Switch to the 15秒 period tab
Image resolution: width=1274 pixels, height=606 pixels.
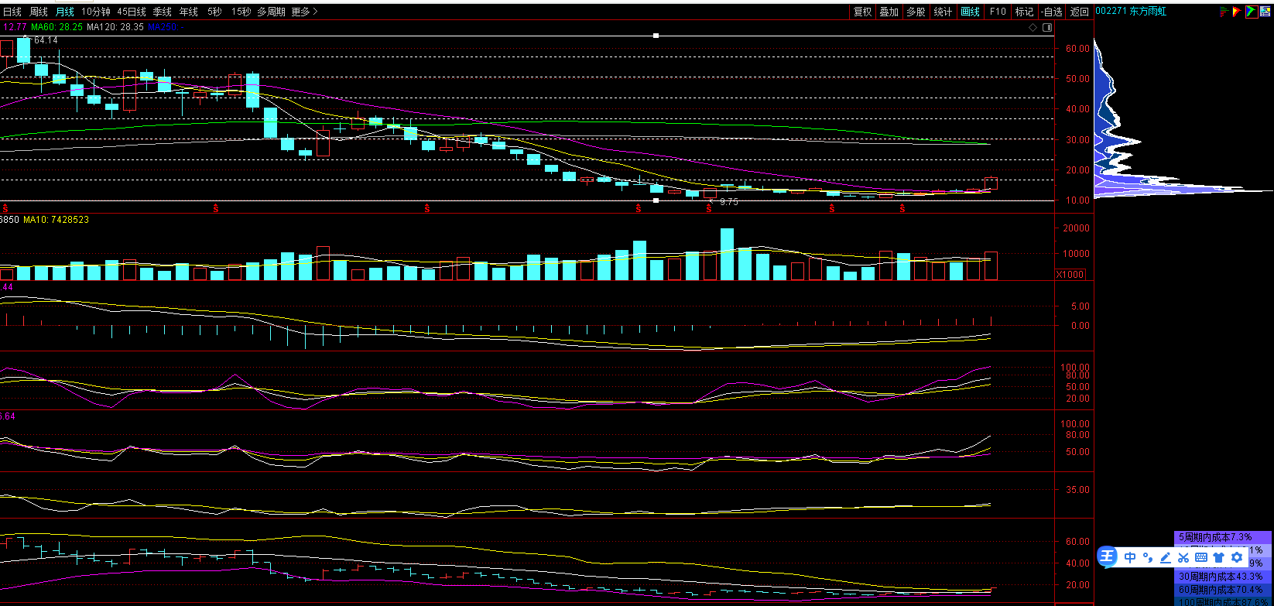pyautogui.click(x=241, y=12)
